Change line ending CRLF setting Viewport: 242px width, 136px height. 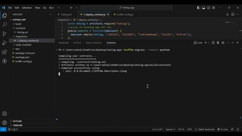click(x=189, y=129)
